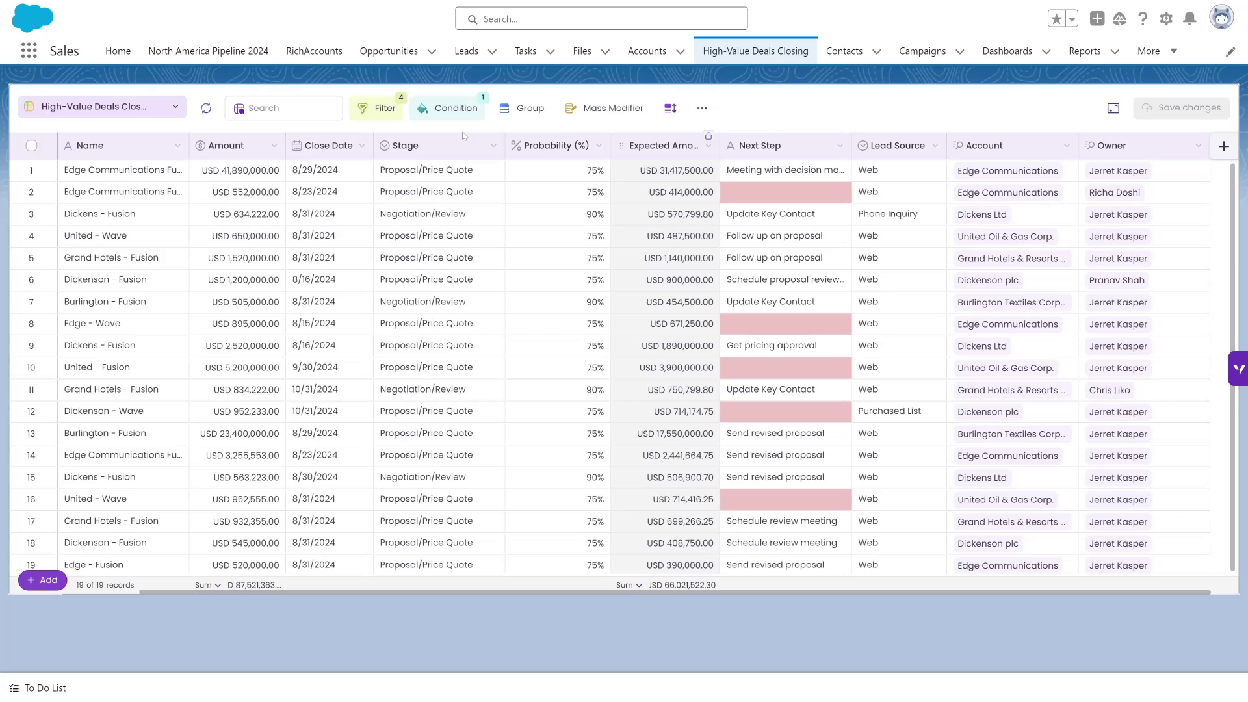Expand the Stage column menu
Image resolution: width=1248 pixels, height=702 pixels.
tap(493, 146)
